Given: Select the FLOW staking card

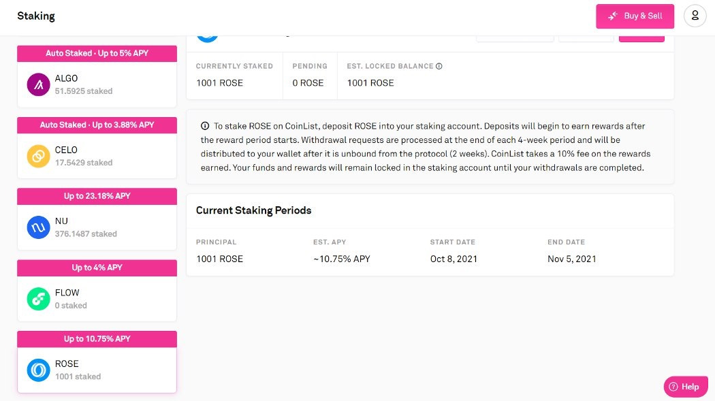Looking at the screenshot, I should pos(97,290).
